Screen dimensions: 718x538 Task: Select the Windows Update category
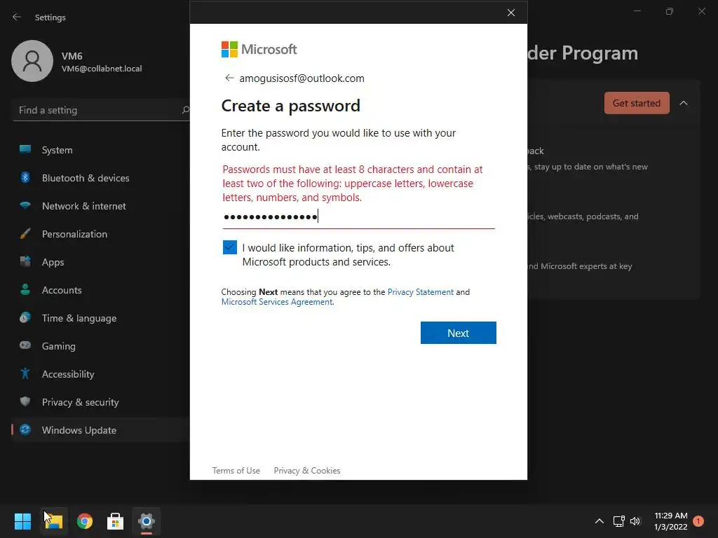(x=100, y=430)
